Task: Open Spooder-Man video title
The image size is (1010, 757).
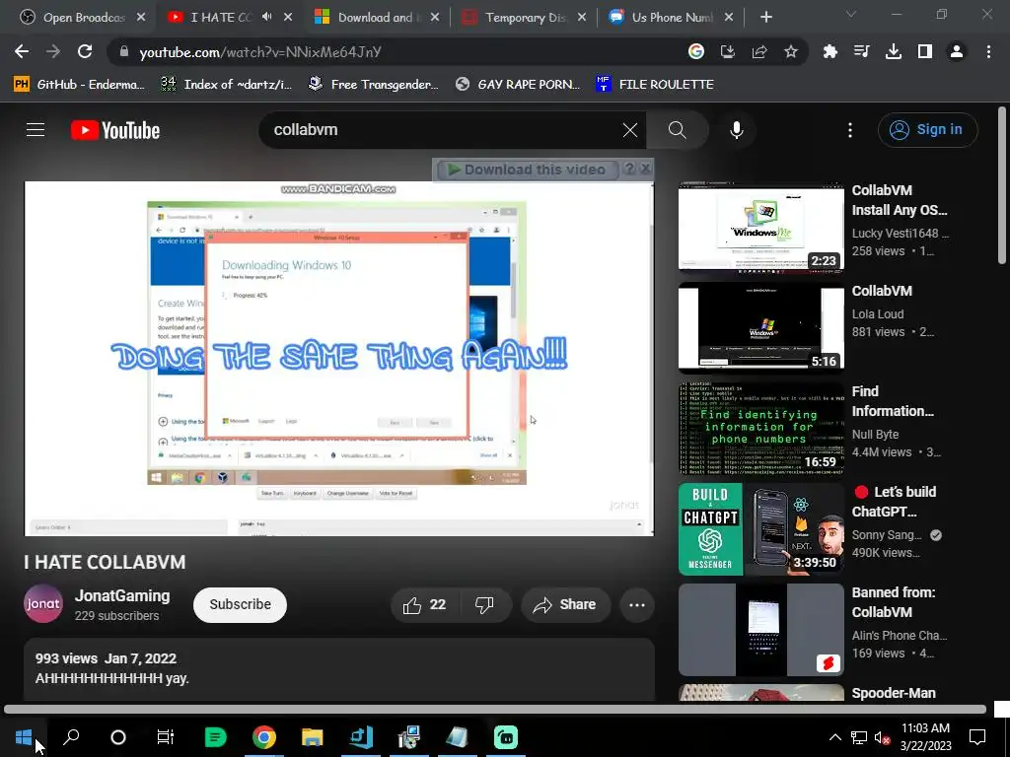Action: click(x=894, y=693)
